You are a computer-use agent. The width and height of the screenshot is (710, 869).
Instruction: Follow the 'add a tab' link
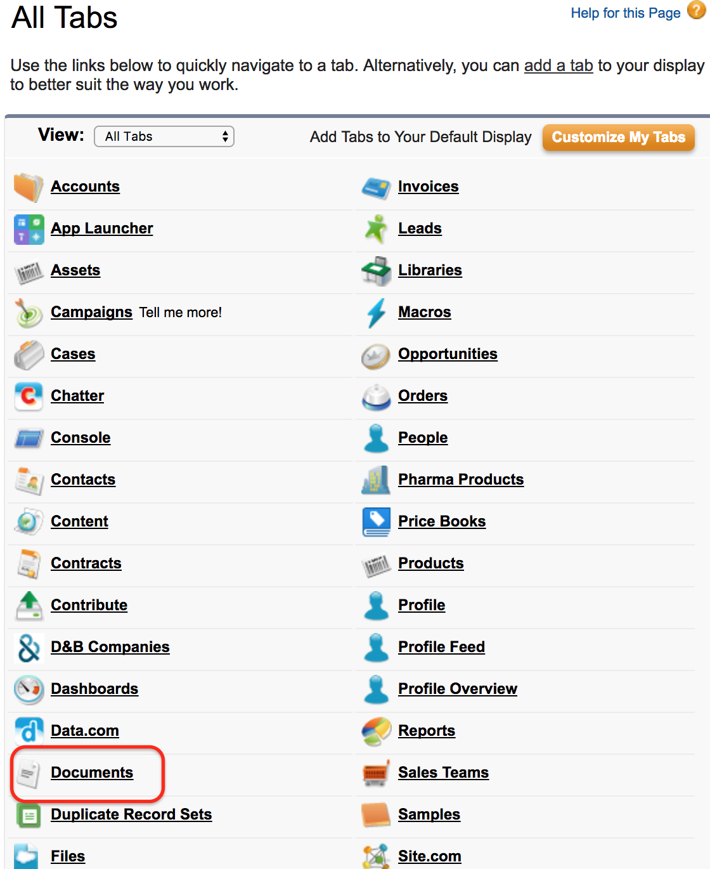point(558,65)
